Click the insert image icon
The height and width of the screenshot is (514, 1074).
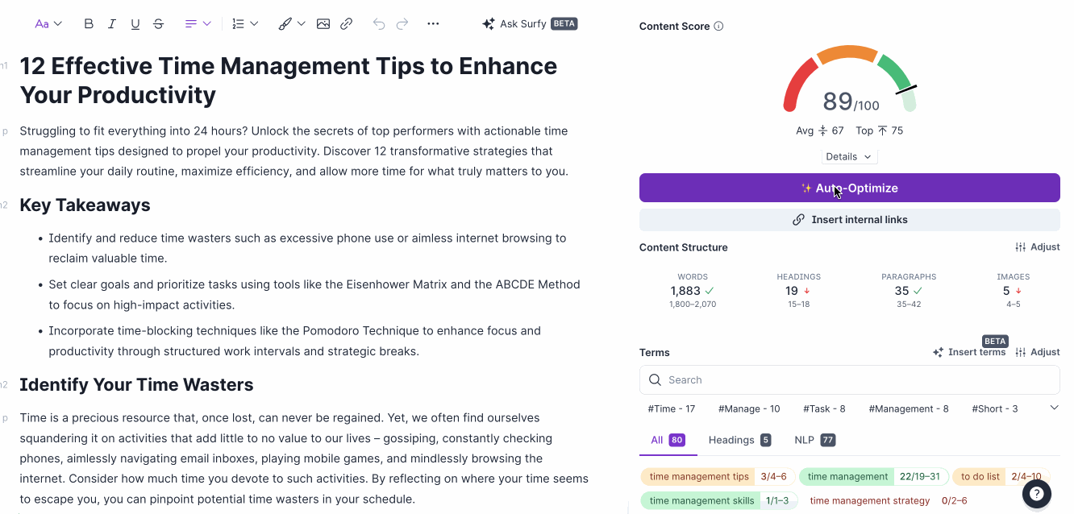[323, 24]
